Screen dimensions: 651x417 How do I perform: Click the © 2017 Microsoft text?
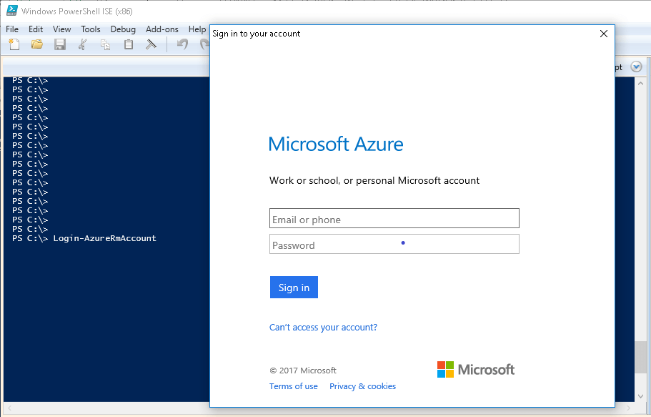point(303,371)
